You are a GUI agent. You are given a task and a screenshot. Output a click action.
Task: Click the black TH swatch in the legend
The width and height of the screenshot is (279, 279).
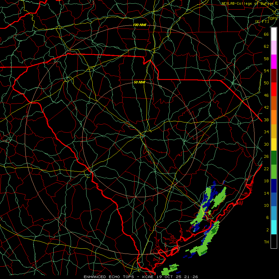pos(274,241)
